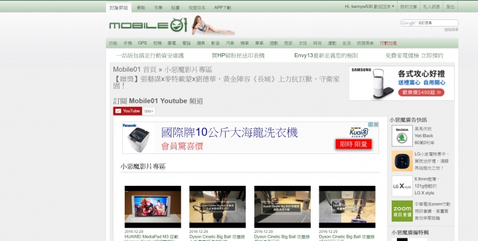Open the 電腦 category menu
Screen dimensions: 478x241
(x=187, y=43)
